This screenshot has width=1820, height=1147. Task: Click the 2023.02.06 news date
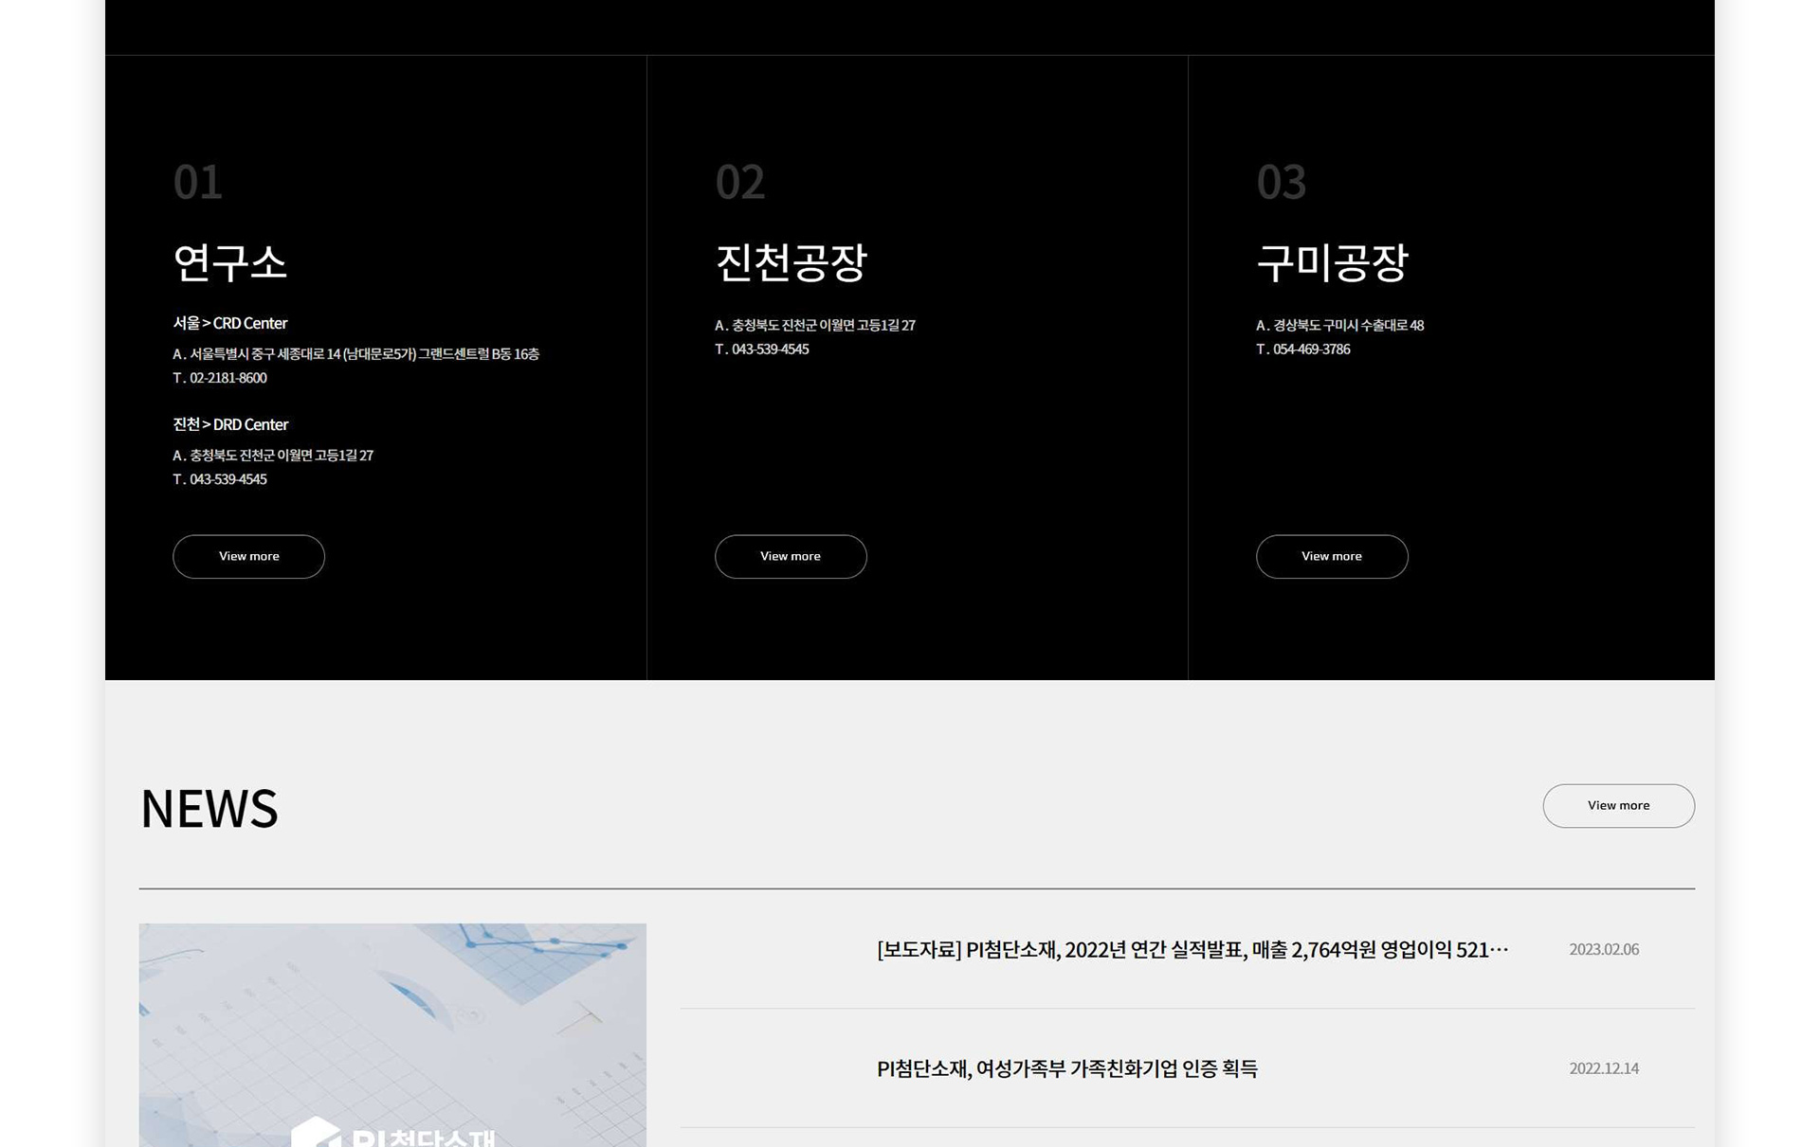pyautogui.click(x=1603, y=949)
